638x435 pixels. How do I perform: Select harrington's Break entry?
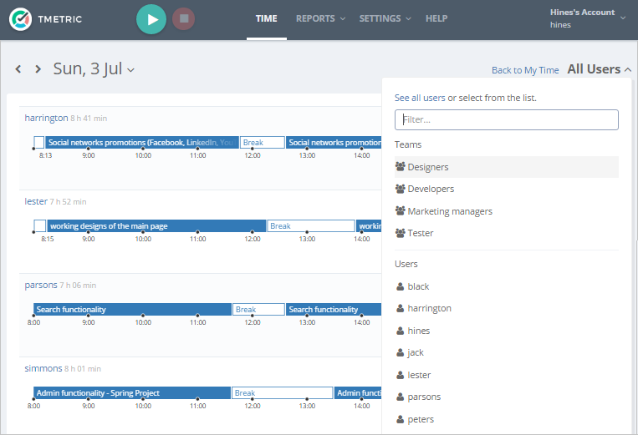point(262,143)
